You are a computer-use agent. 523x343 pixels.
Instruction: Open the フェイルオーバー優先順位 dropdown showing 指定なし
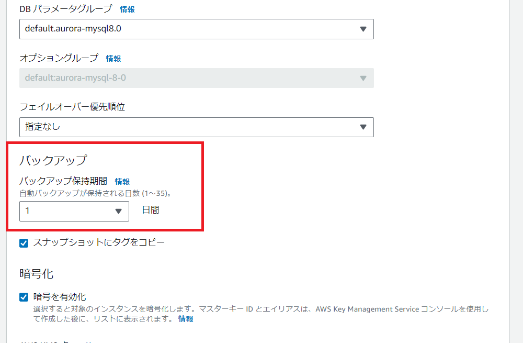point(197,127)
